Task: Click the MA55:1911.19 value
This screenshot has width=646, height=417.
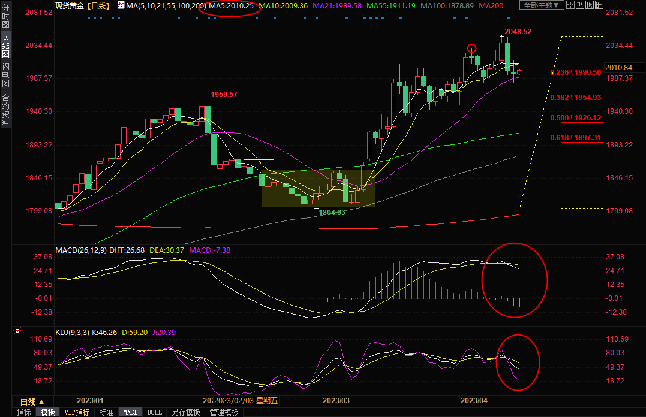Action: point(391,6)
